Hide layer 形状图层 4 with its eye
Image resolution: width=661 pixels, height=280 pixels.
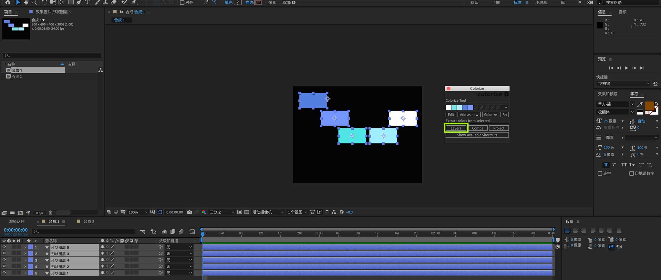click(x=4, y=260)
